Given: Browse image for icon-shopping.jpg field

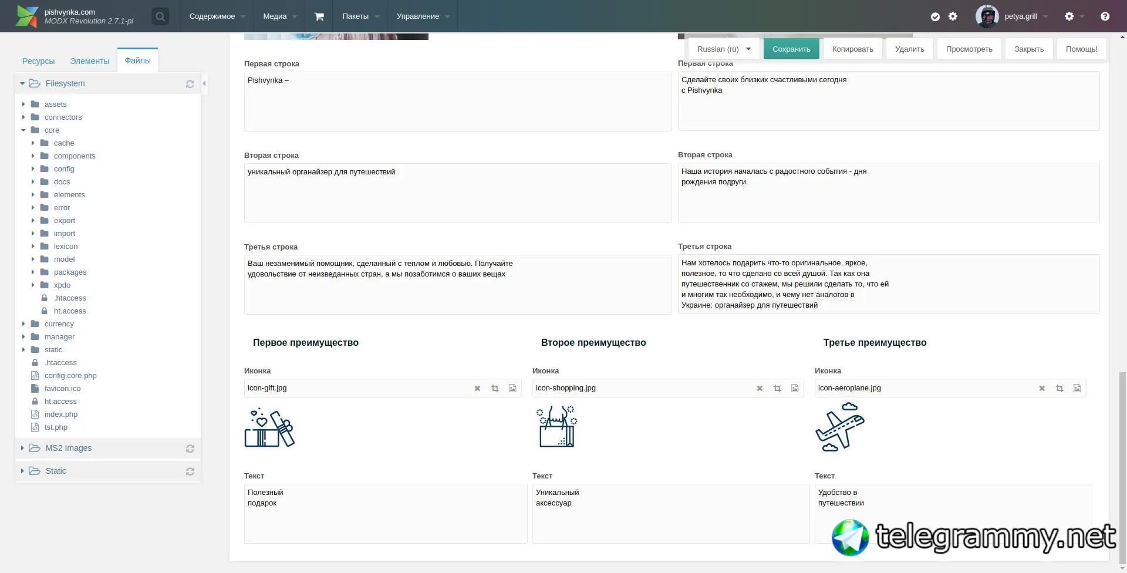Looking at the screenshot, I should (x=795, y=388).
